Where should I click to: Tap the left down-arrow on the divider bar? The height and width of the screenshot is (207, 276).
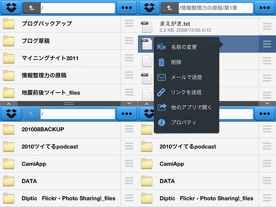[129, 103]
